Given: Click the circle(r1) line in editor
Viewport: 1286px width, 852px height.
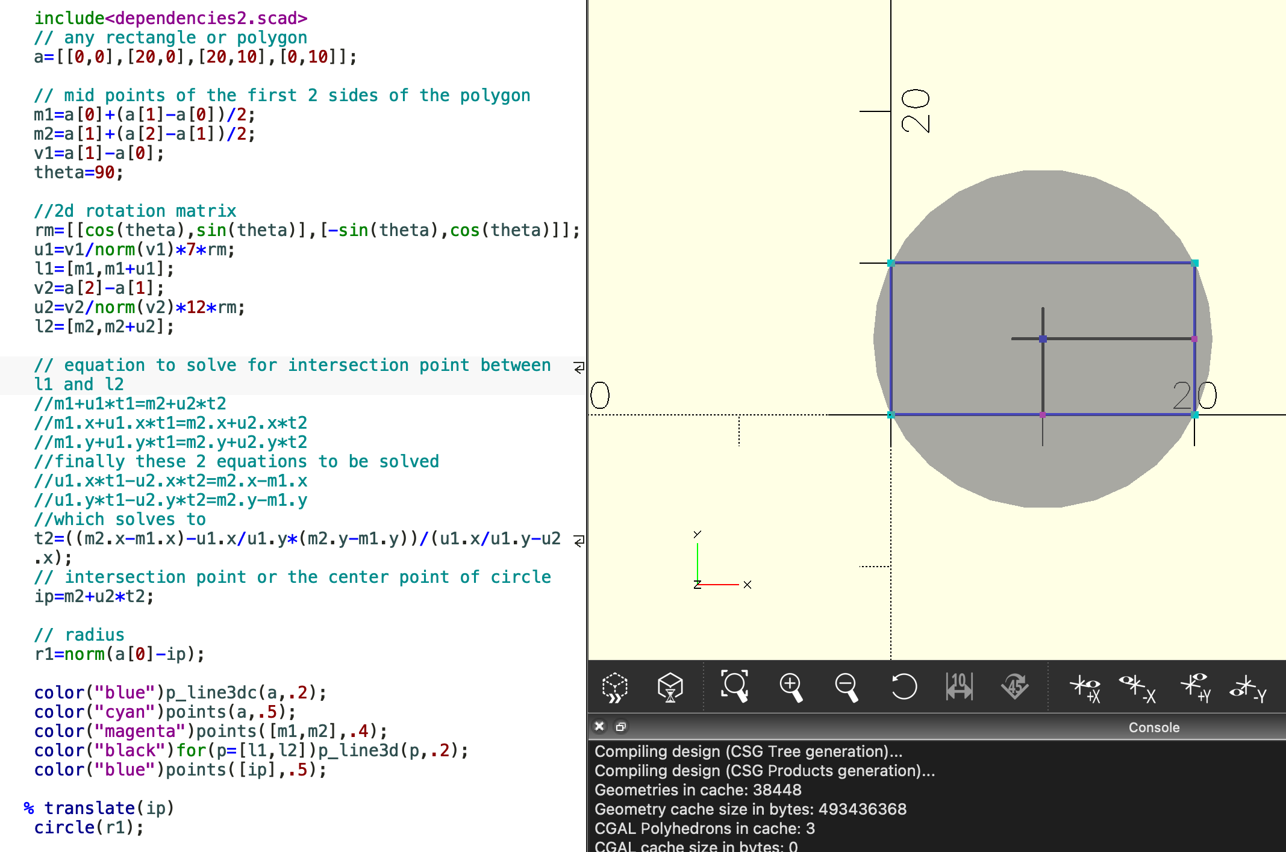Looking at the screenshot, I should [89, 828].
